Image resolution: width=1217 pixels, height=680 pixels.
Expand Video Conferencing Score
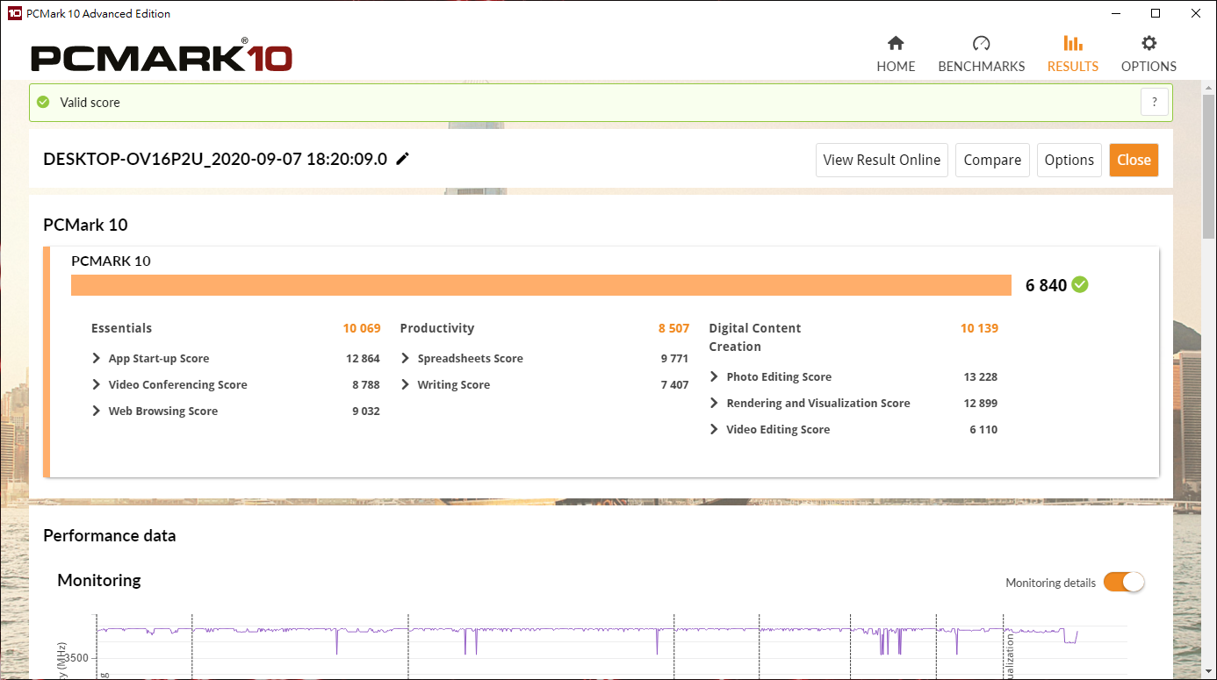point(97,384)
